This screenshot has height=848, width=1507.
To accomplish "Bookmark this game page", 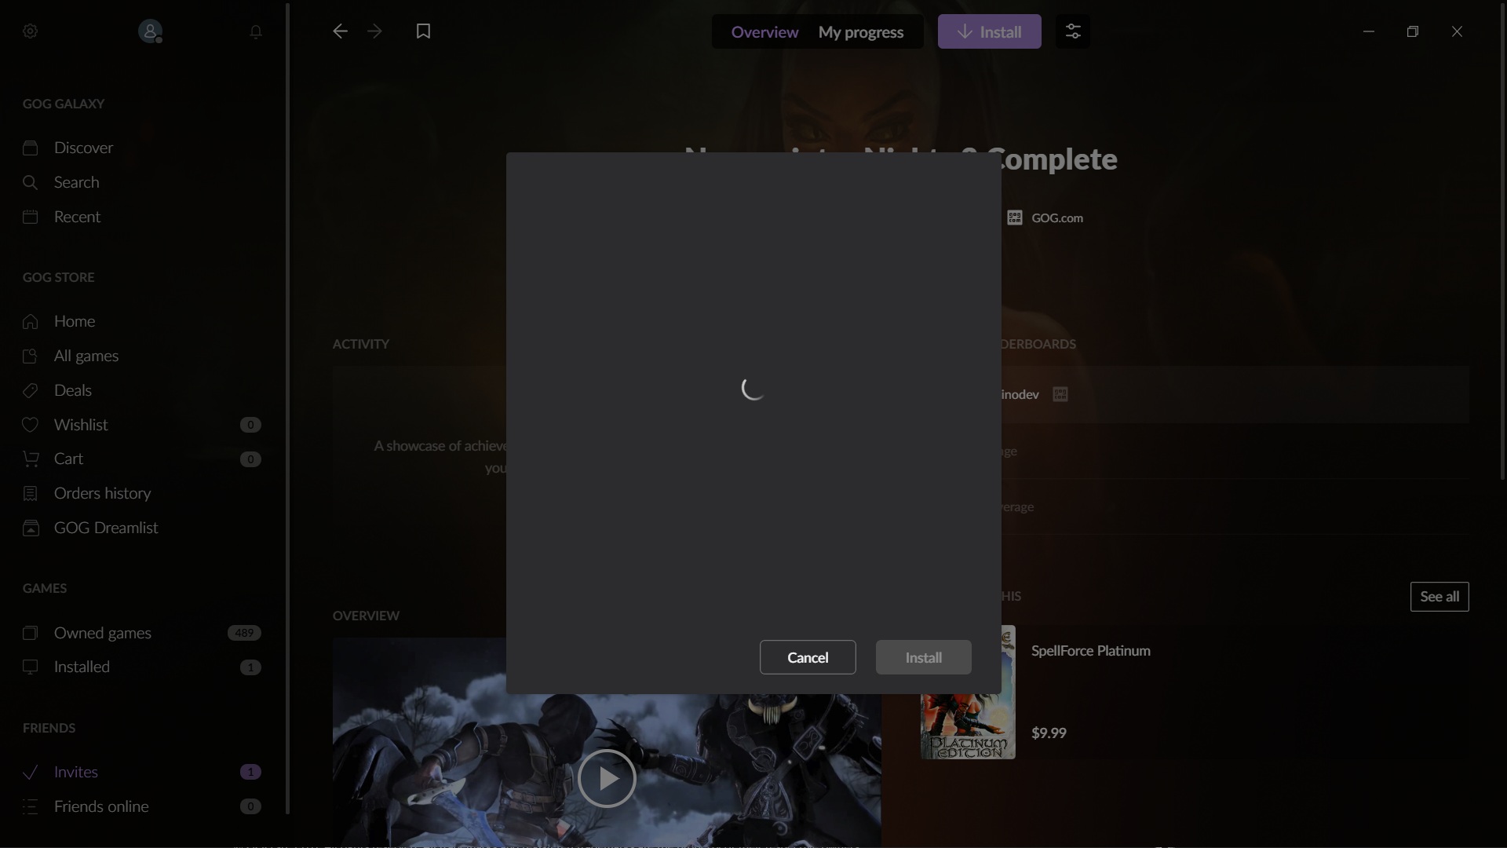I will pos(423,31).
